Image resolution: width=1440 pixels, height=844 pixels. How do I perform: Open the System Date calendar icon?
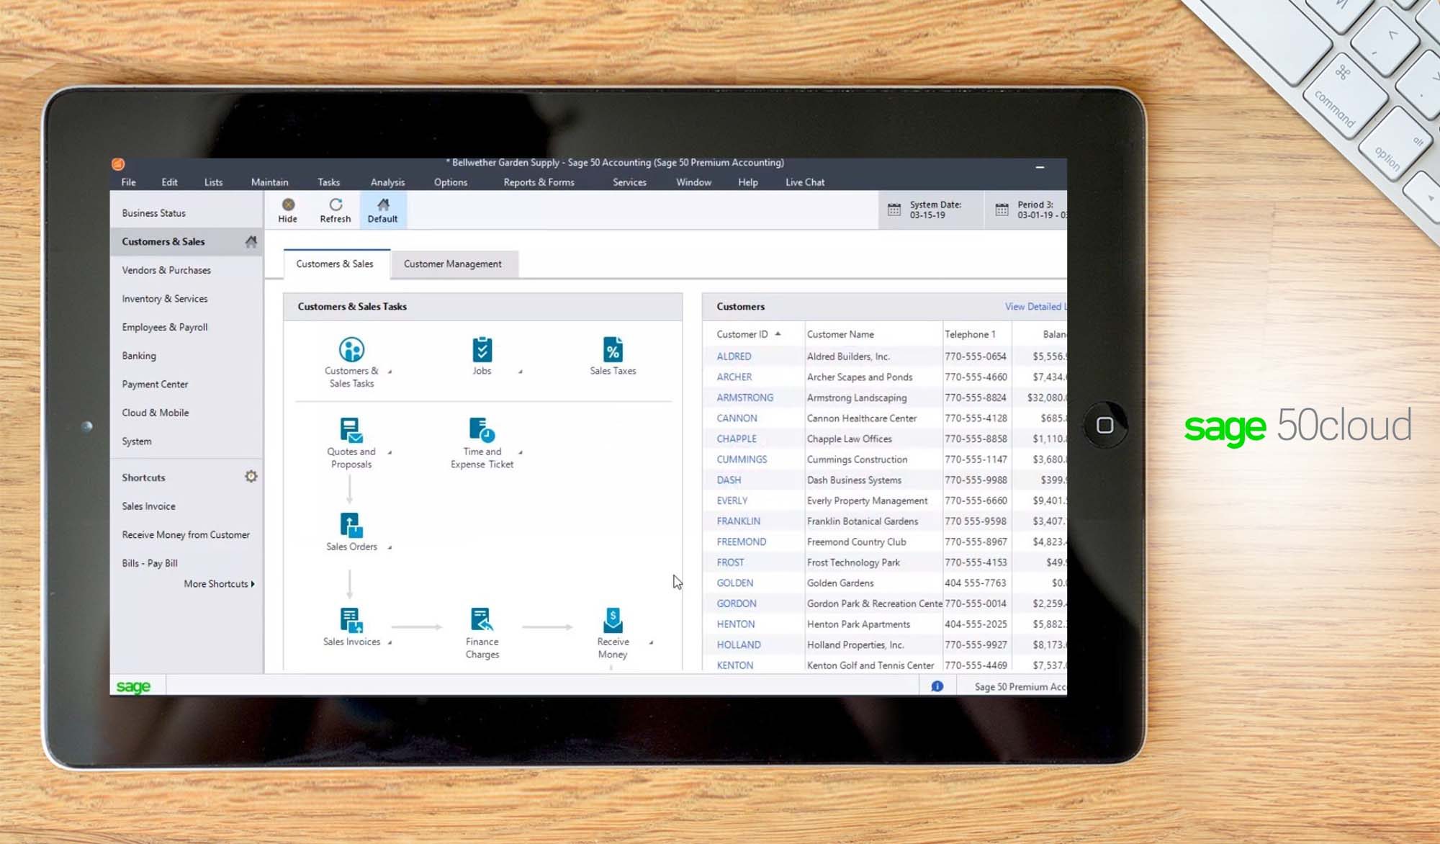pos(894,210)
